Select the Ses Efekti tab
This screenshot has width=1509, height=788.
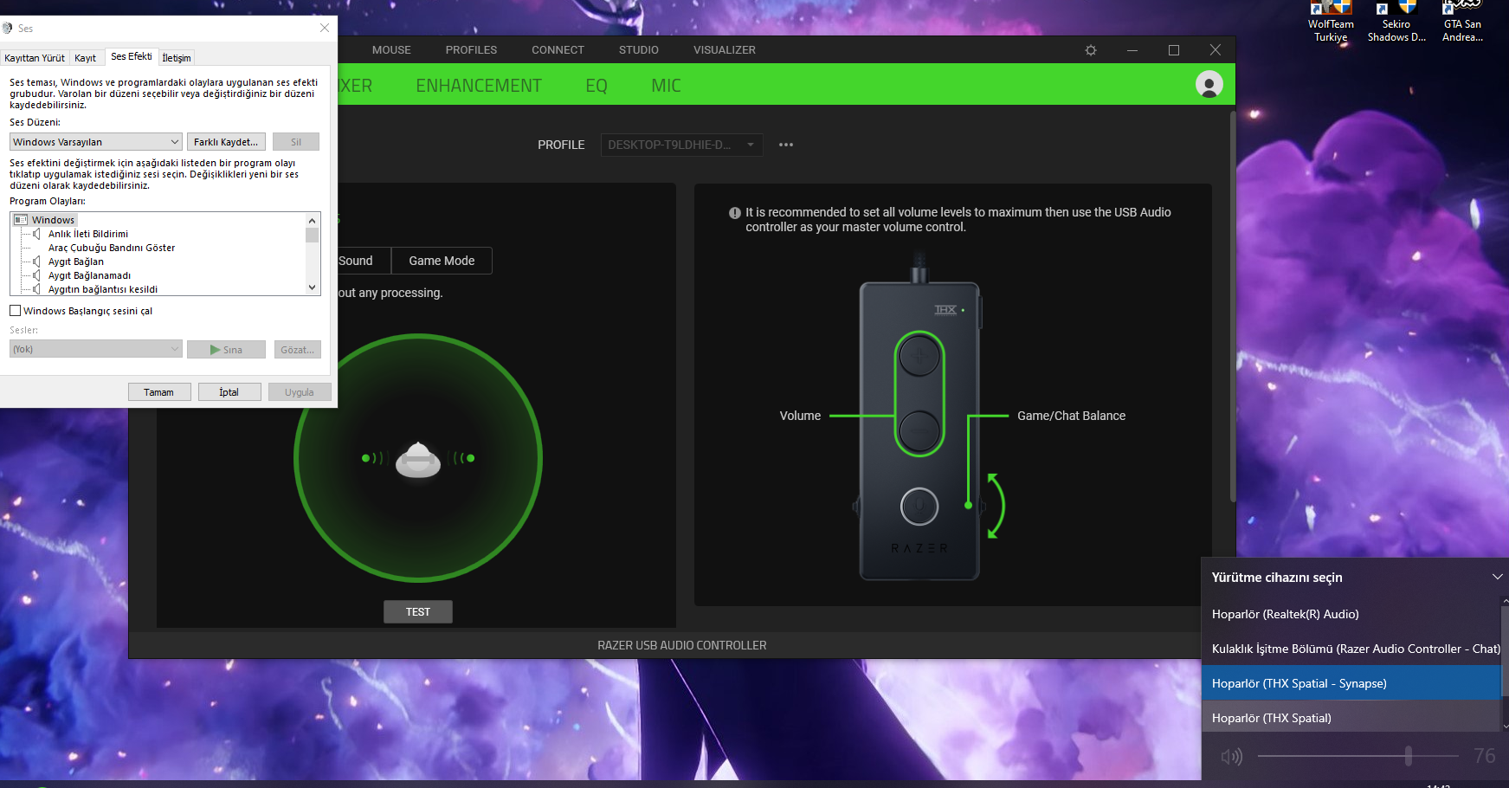coord(132,56)
